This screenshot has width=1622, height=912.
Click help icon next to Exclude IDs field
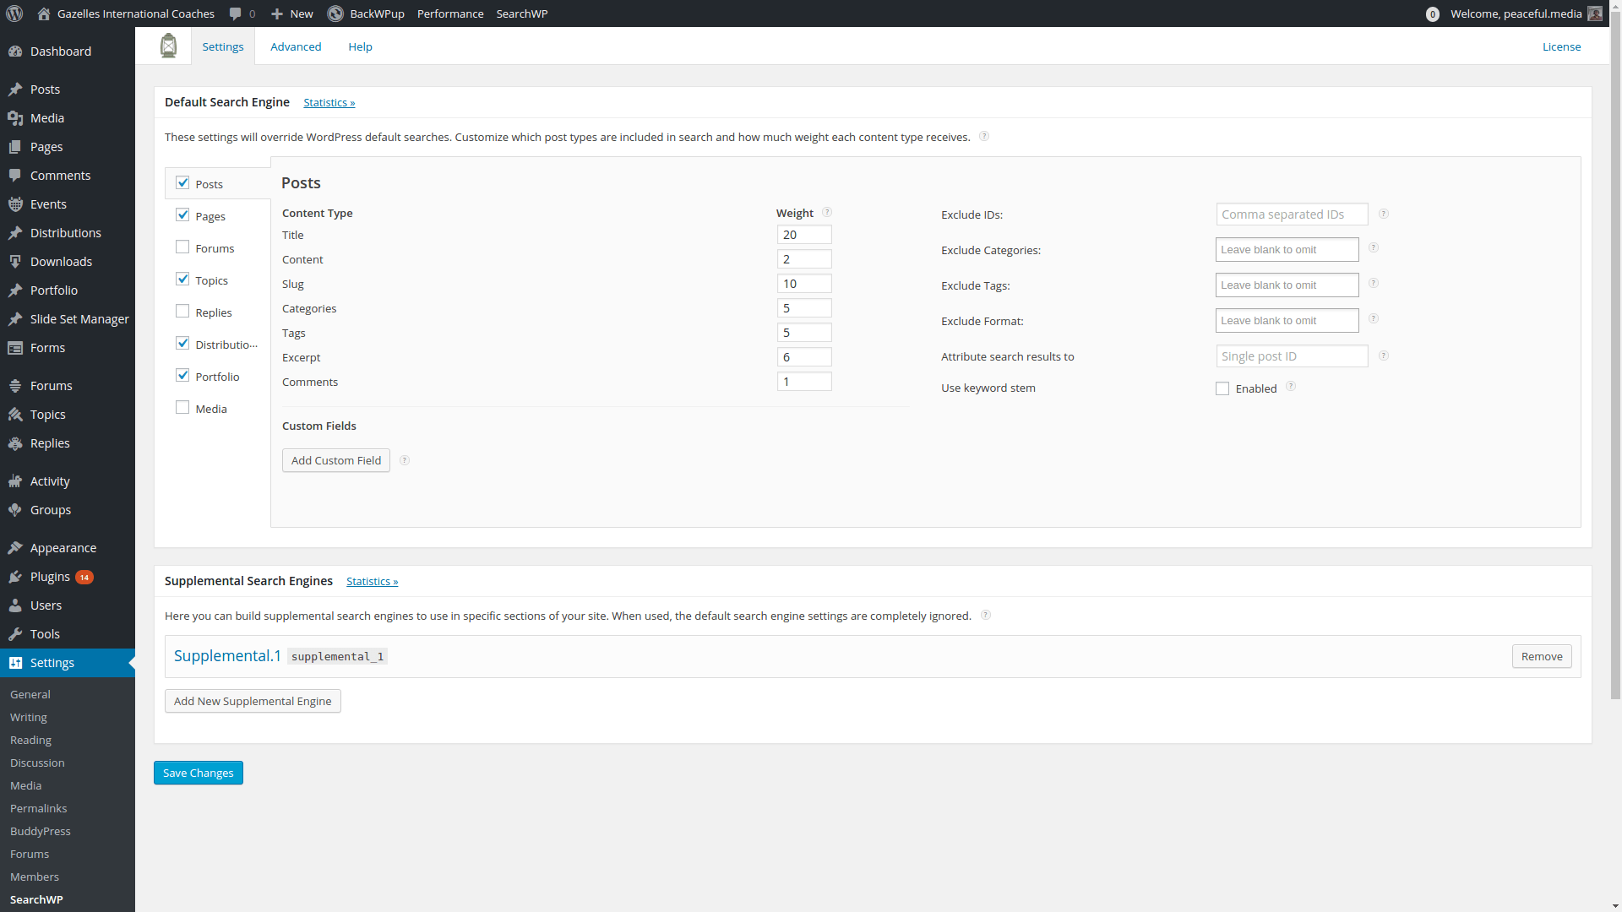(1384, 214)
